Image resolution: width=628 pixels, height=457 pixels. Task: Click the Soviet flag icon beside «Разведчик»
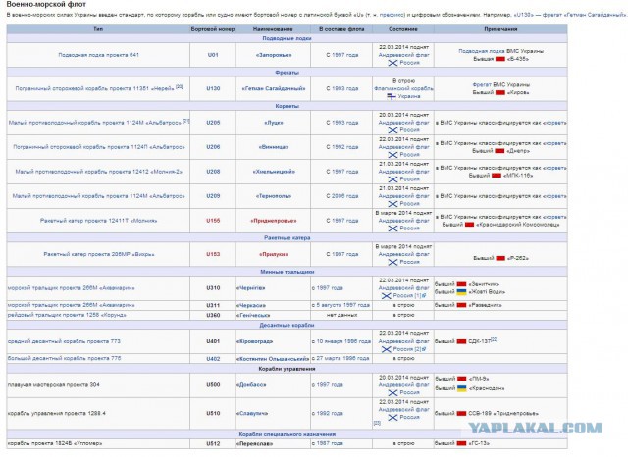point(461,305)
